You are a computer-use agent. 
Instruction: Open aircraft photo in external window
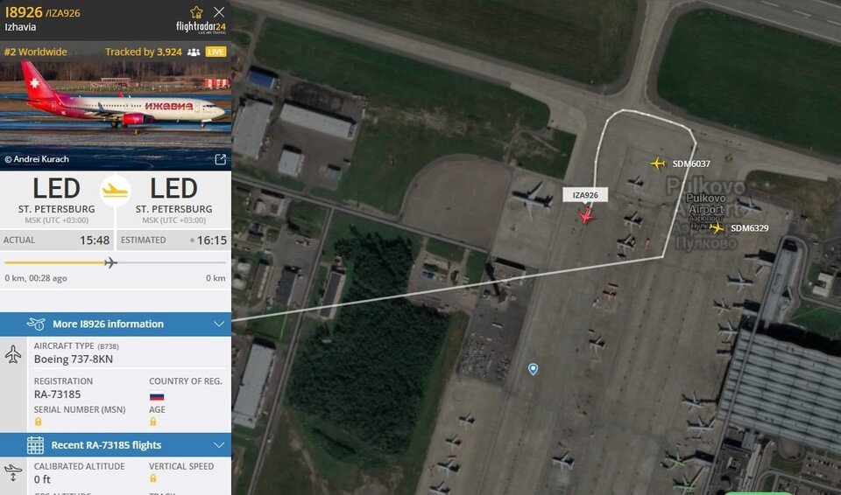pos(220,159)
